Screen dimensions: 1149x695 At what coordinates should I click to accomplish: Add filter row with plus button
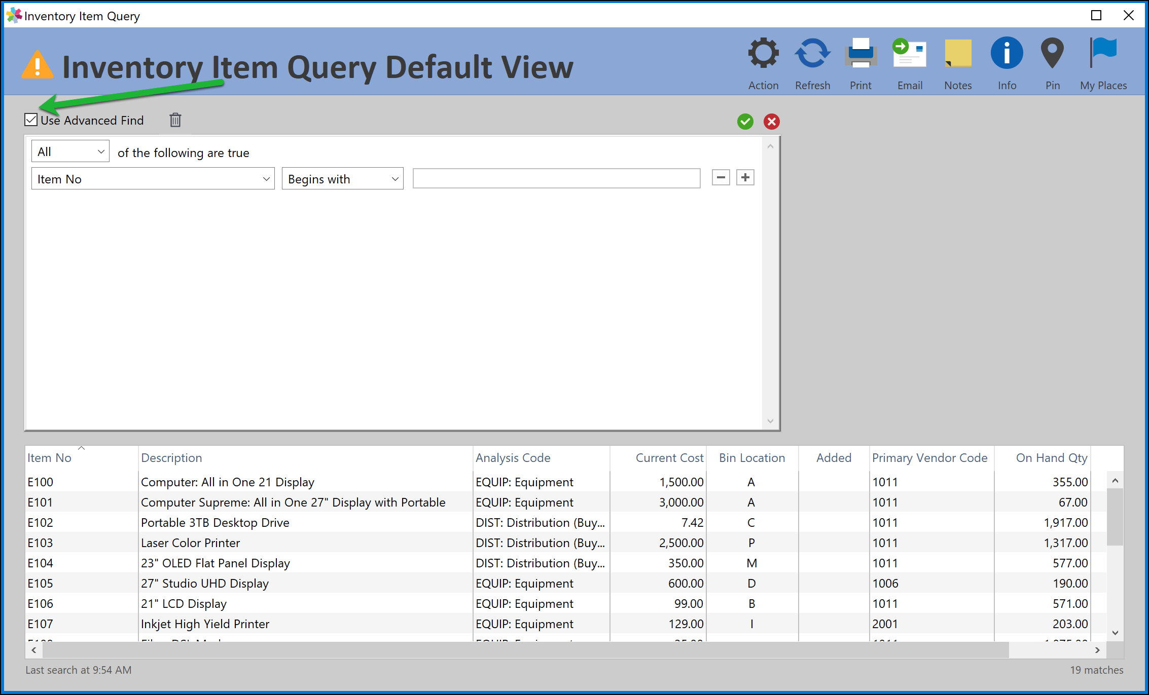click(x=745, y=178)
